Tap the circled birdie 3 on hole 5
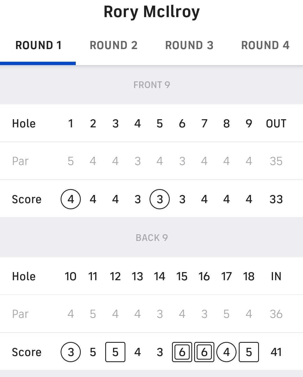This screenshot has width=303, height=377. pyautogui.click(x=160, y=199)
